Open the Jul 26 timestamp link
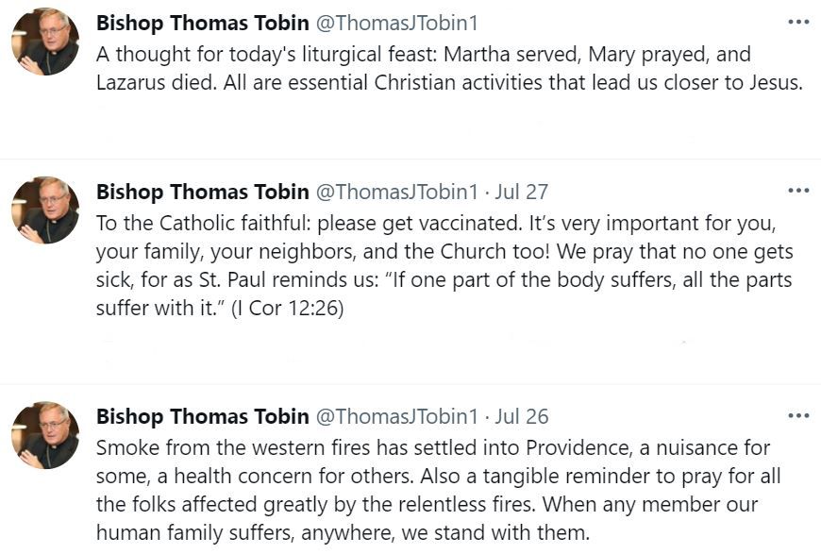821x554 pixels. click(x=522, y=417)
